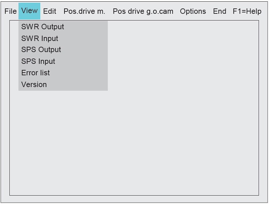The image size is (269, 204).
Task: Display errors using Error list item
Action: (x=63, y=73)
